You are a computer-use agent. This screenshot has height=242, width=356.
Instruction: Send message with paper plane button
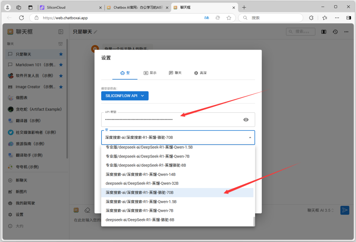[345, 210]
